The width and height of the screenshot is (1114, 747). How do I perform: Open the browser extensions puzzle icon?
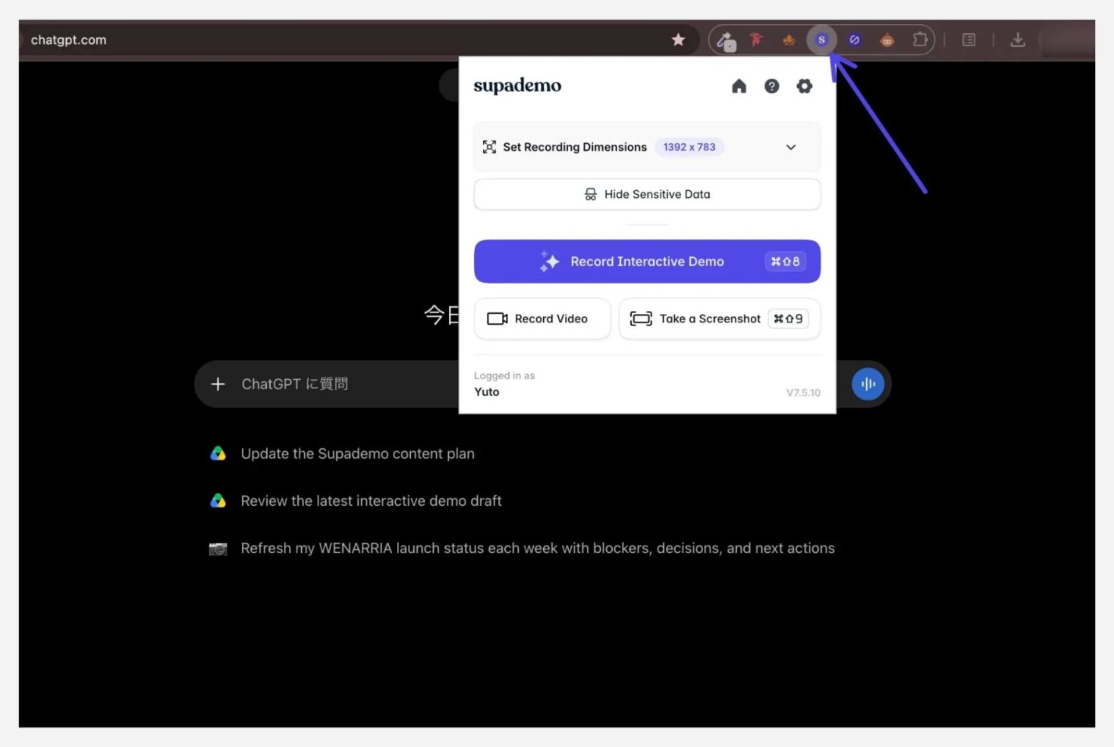coord(920,40)
